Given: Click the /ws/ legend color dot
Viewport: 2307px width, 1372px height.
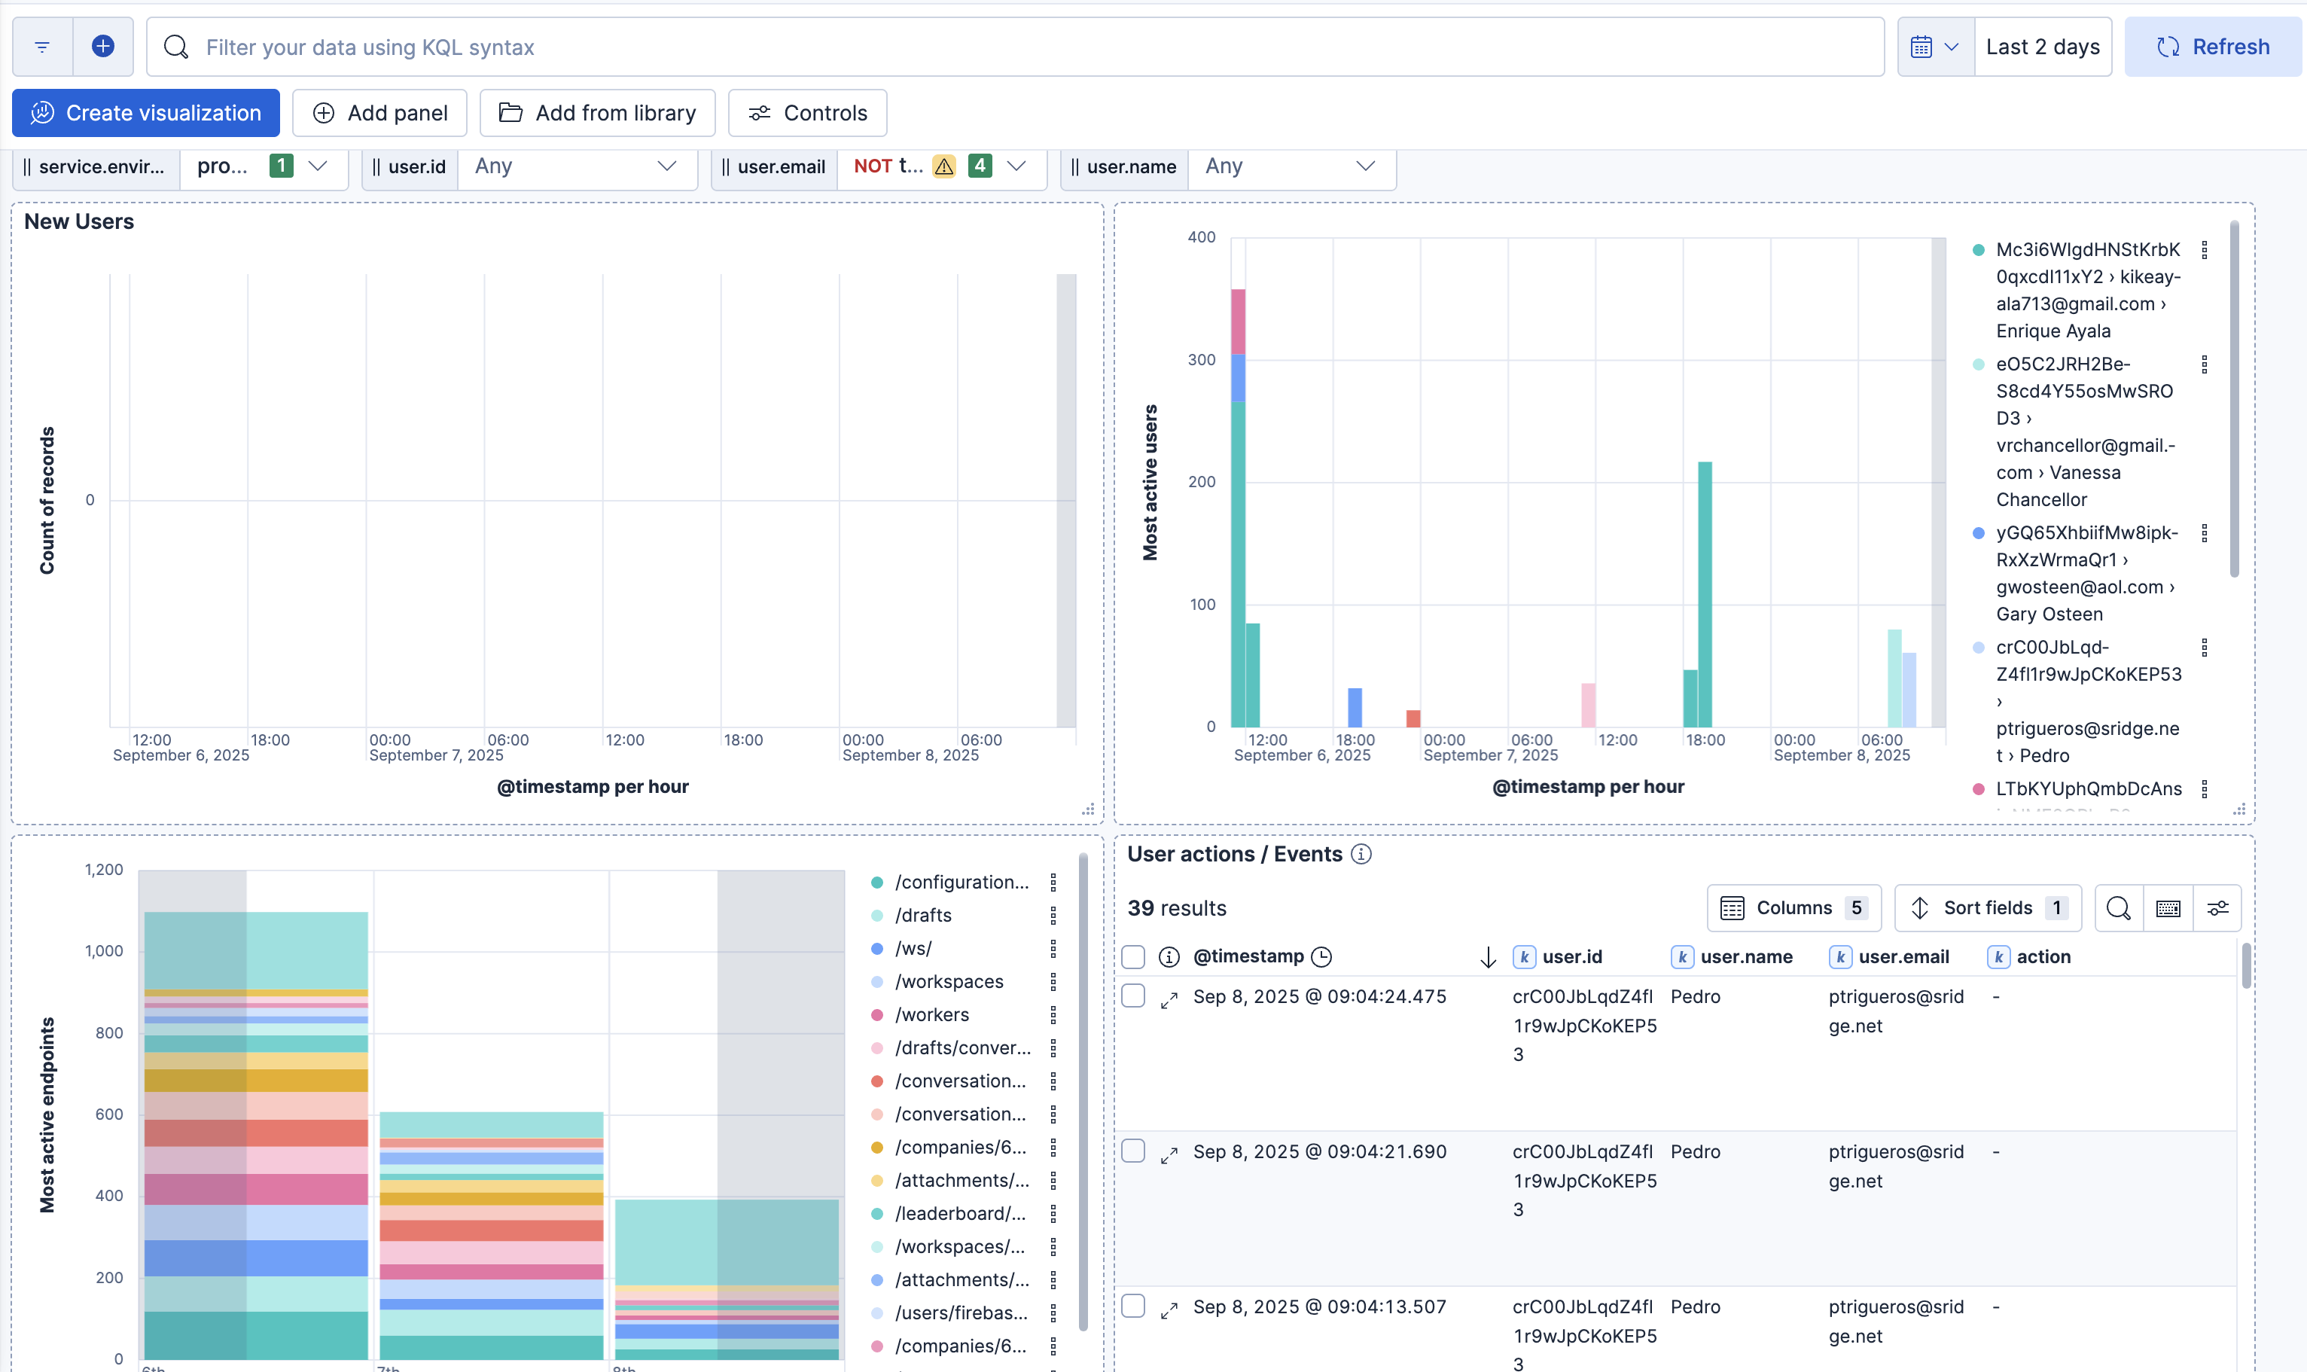Looking at the screenshot, I should [877, 949].
